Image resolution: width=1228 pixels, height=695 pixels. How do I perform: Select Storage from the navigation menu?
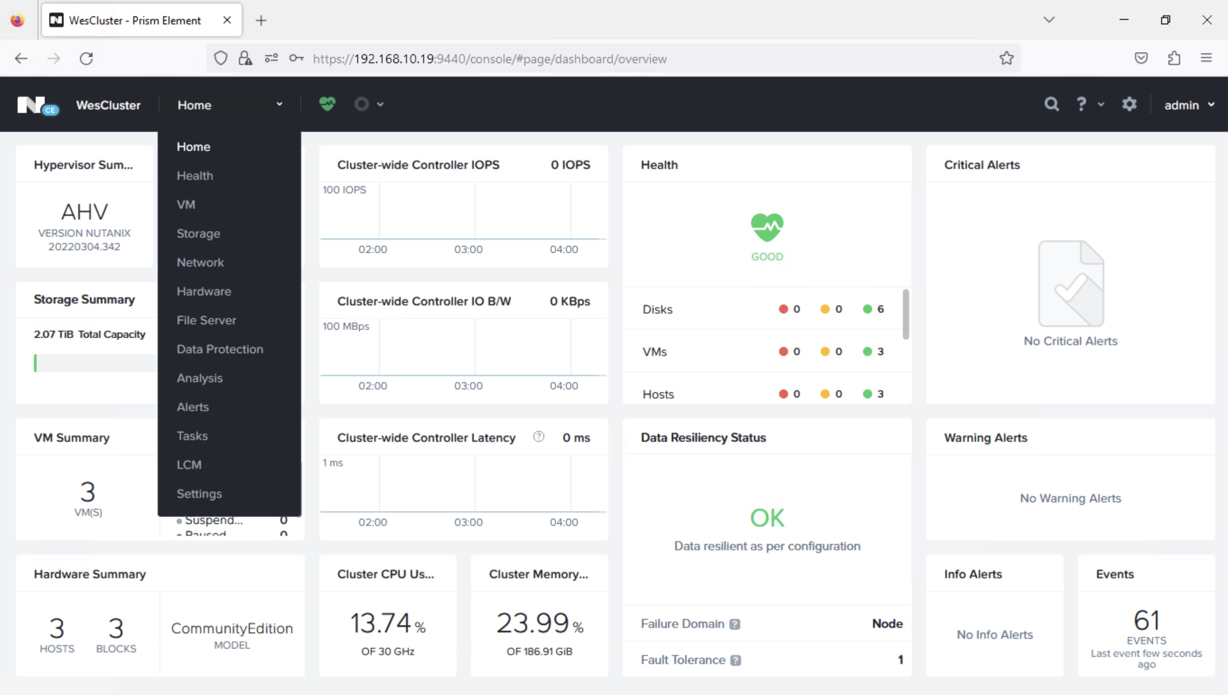[x=198, y=233]
